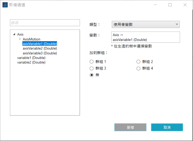The height and width of the screenshot is (141, 193).
Task: Choose the 無 radio option
Action: [92, 75]
